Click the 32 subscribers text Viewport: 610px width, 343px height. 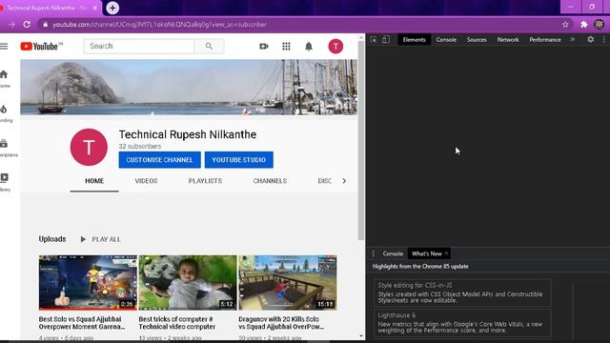(x=140, y=146)
